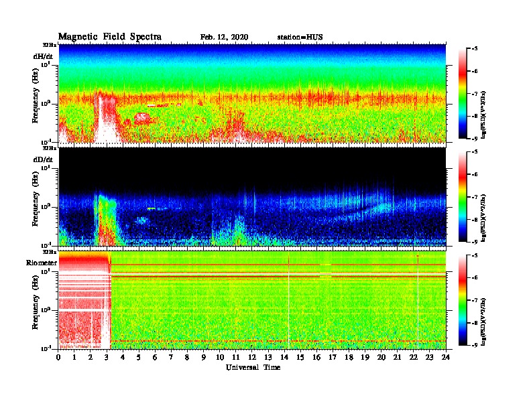The height and width of the screenshot is (410, 531).
Task: Click the log(PSD) label beside Riometer color bar
Action: 483,322
